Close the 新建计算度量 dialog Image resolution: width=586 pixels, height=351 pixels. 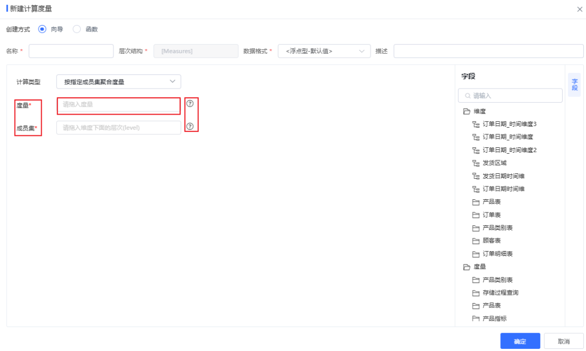(579, 9)
